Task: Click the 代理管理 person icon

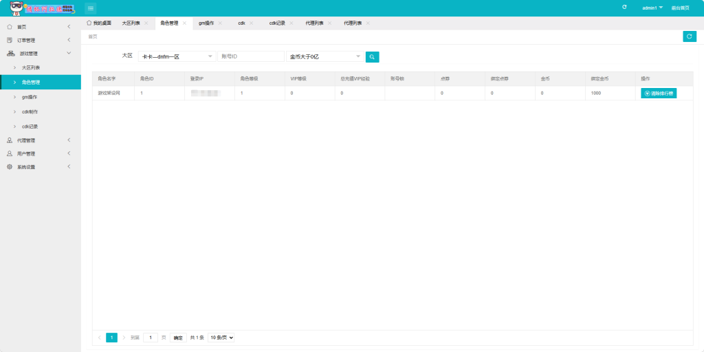Action: point(10,140)
